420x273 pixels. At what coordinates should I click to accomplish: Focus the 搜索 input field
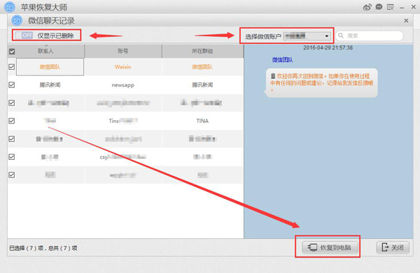[x=370, y=36]
